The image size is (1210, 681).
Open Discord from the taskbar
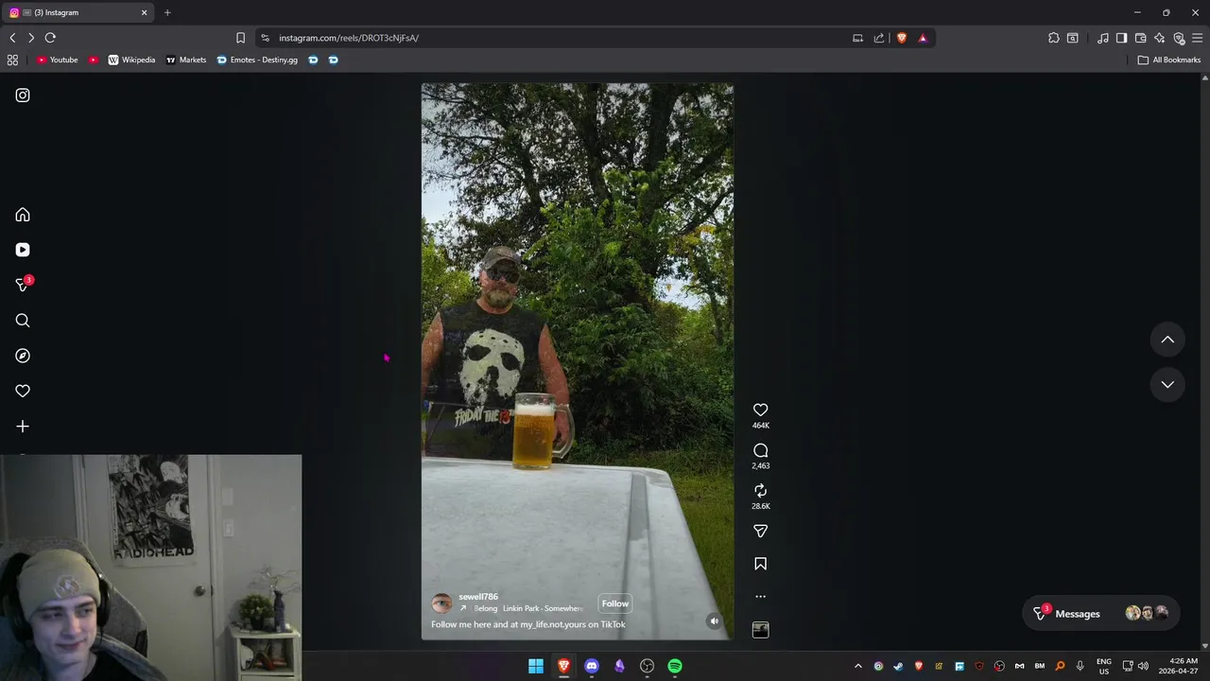coord(592,666)
